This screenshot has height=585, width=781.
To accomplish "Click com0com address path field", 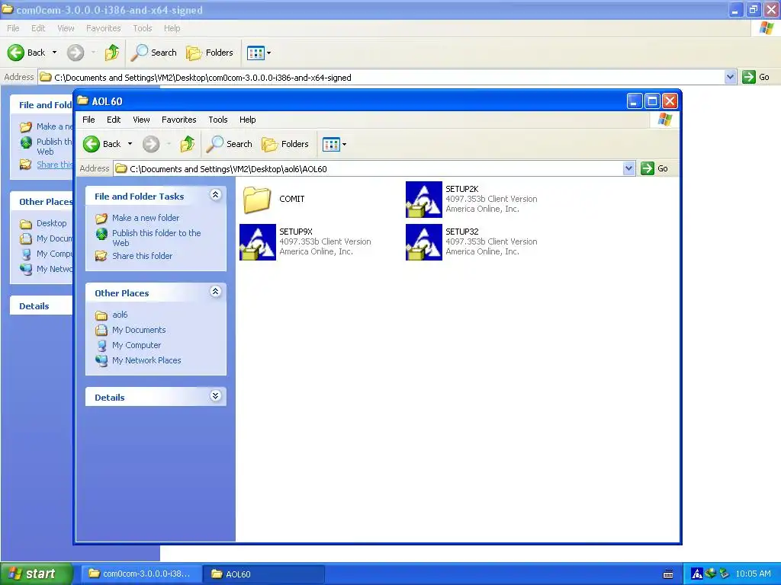I will (381, 77).
